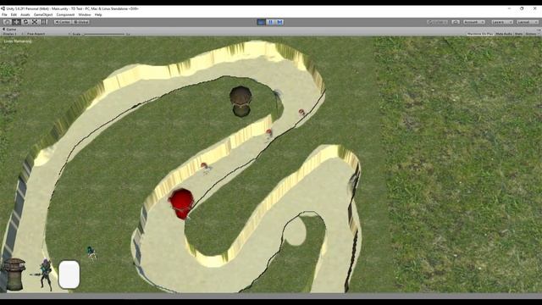The image size is (542, 305).
Task: Toggle the Center pivot mode button
Action: pos(63,22)
